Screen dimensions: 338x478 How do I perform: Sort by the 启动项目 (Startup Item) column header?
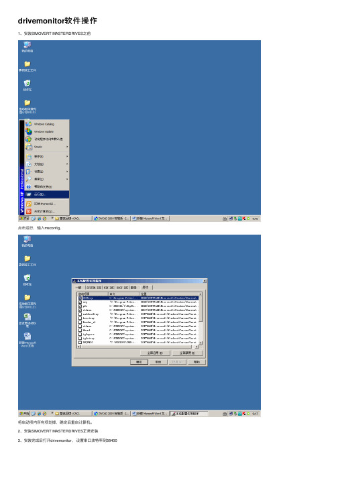[93, 294]
